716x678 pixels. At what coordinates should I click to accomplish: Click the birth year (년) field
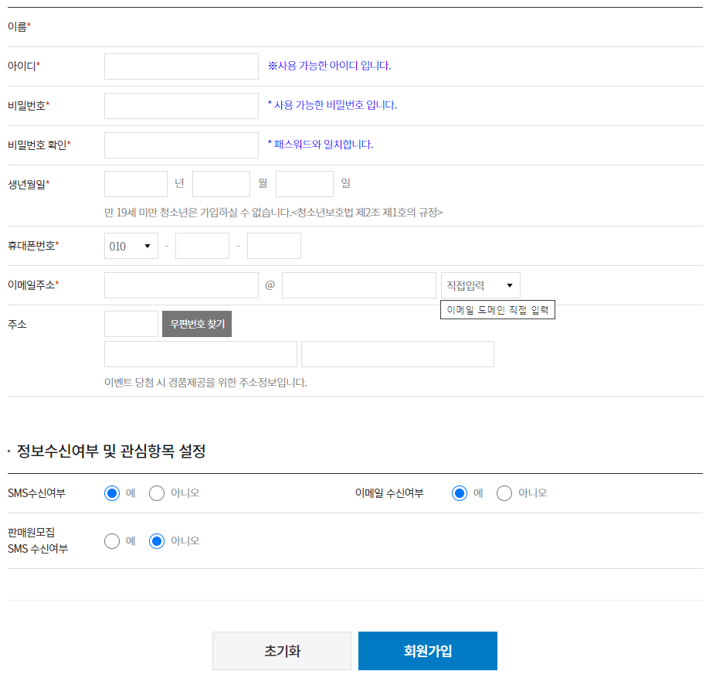136,184
